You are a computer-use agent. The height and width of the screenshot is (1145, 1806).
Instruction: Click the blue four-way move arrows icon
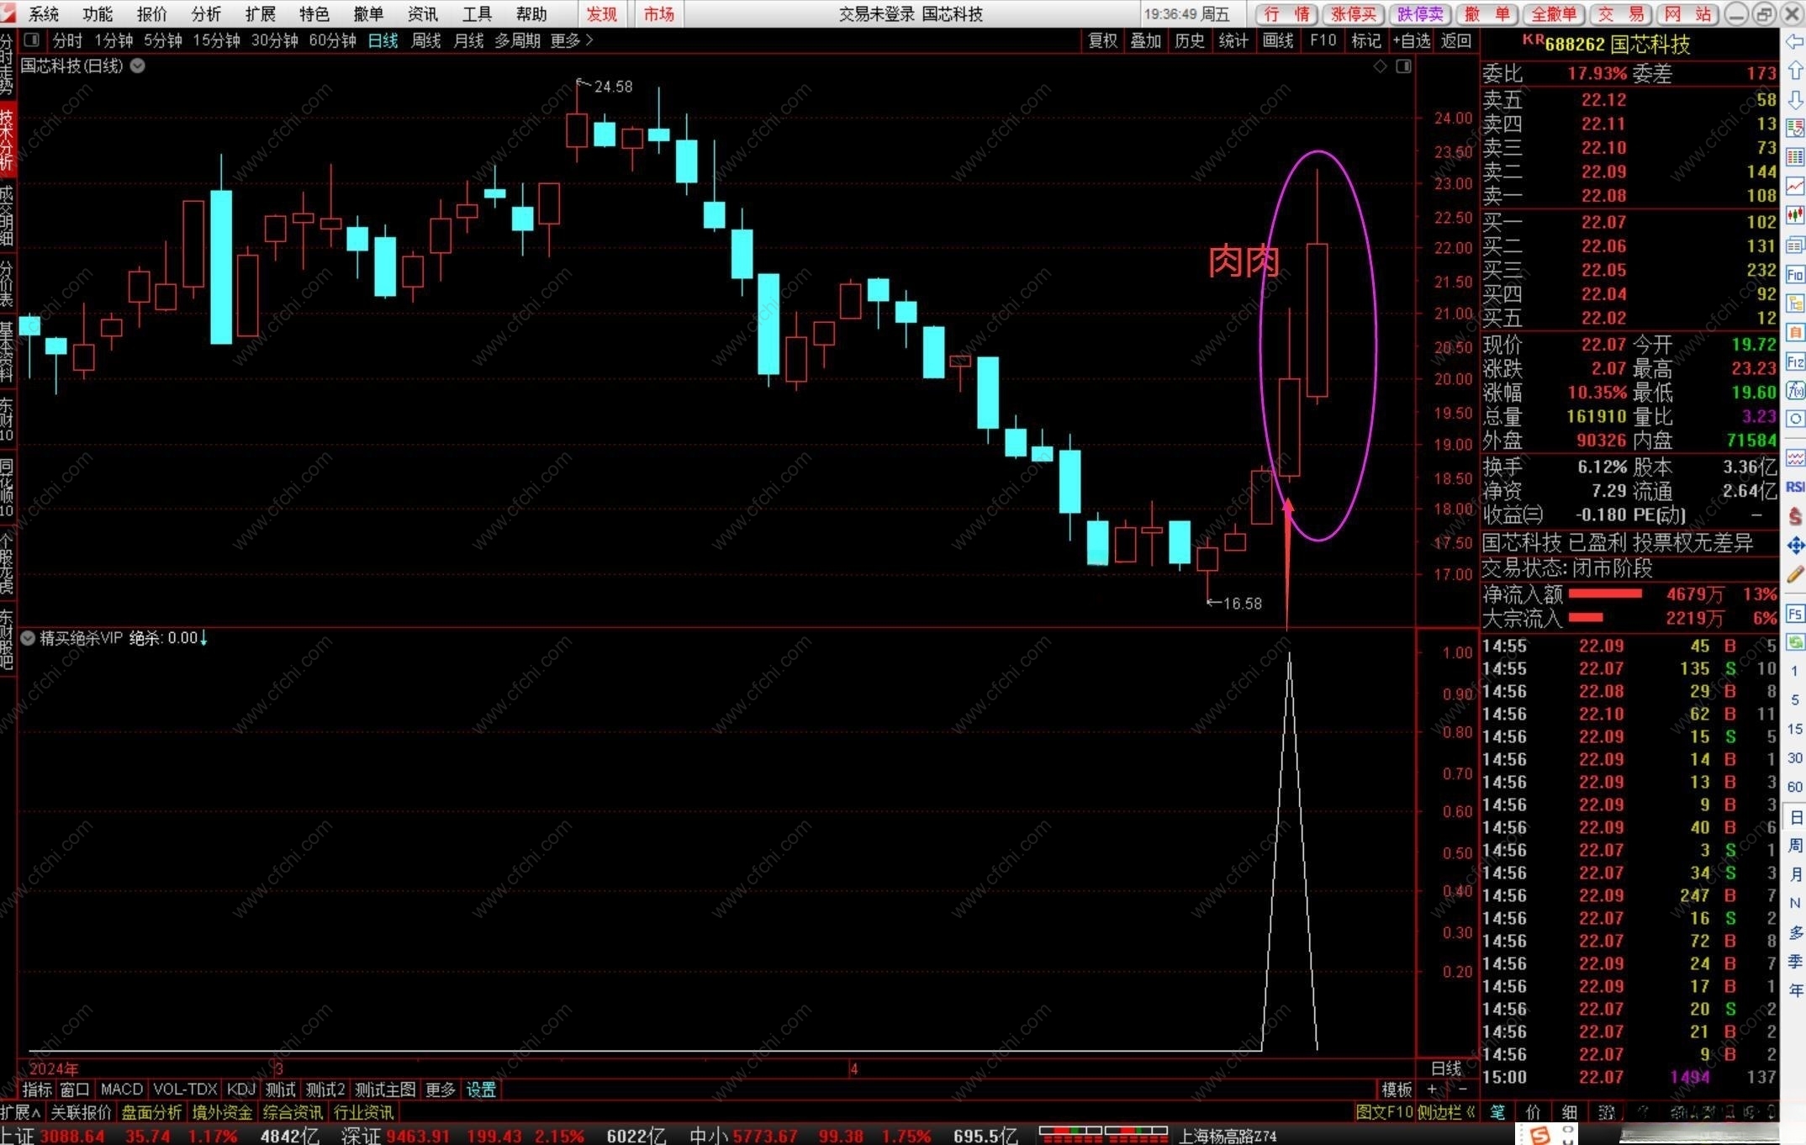click(1795, 546)
